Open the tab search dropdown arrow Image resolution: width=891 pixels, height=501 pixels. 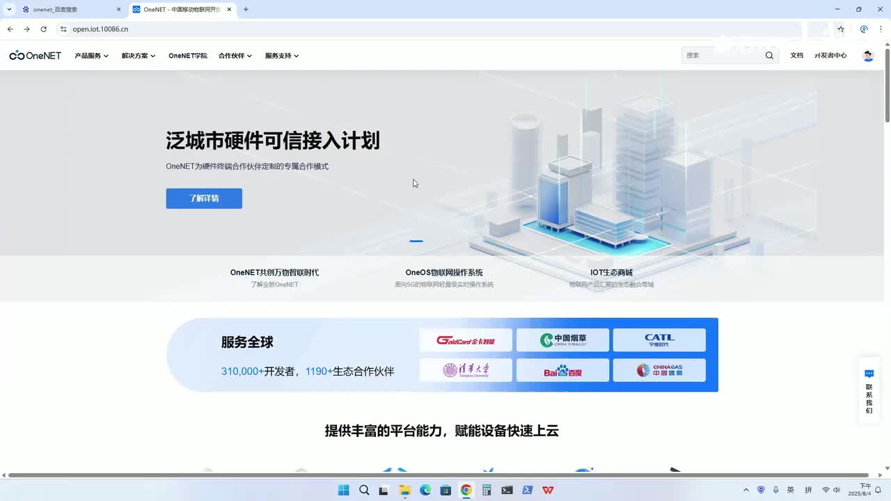[x=9, y=9]
